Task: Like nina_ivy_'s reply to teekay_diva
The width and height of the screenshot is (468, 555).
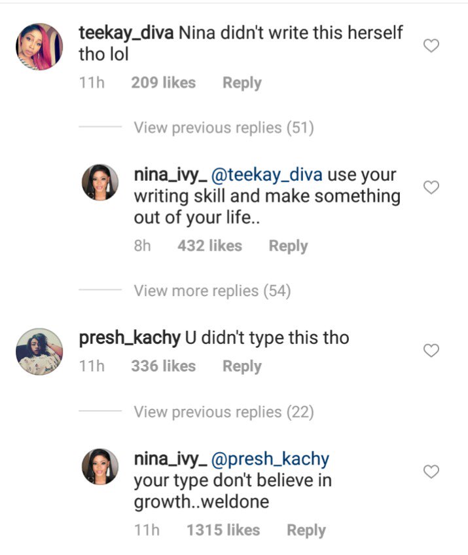Action: (x=431, y=187)
